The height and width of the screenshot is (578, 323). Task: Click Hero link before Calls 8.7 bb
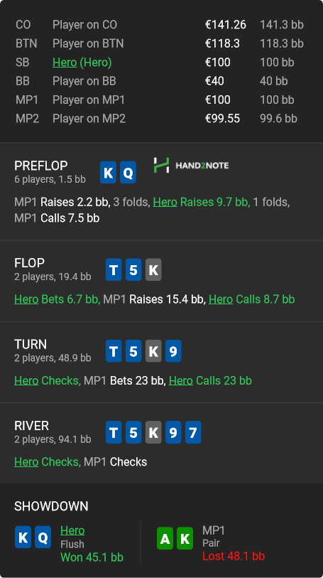pyautogui.click(x=221, y=299)
